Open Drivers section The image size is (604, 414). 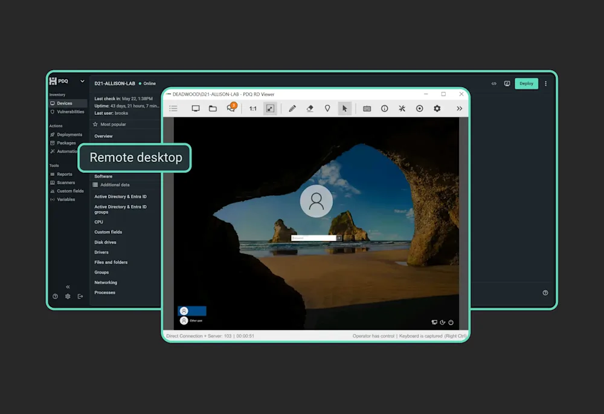coord(101,253)
